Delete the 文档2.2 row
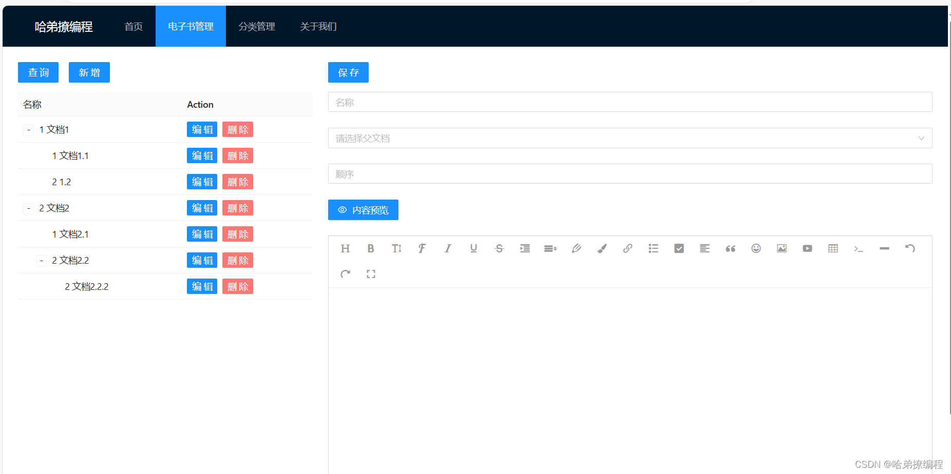The image size is (951, 474). [238, 260]
